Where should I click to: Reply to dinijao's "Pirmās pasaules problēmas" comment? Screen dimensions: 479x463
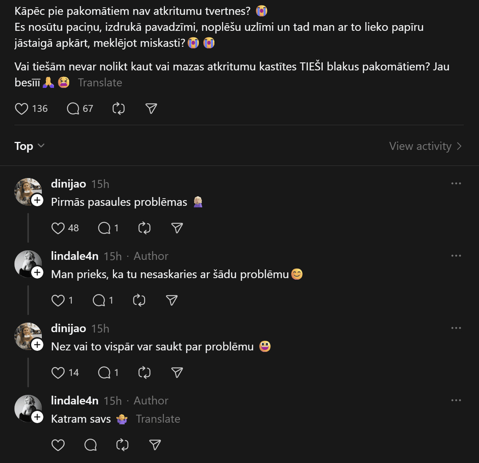(x=104, y=228)
